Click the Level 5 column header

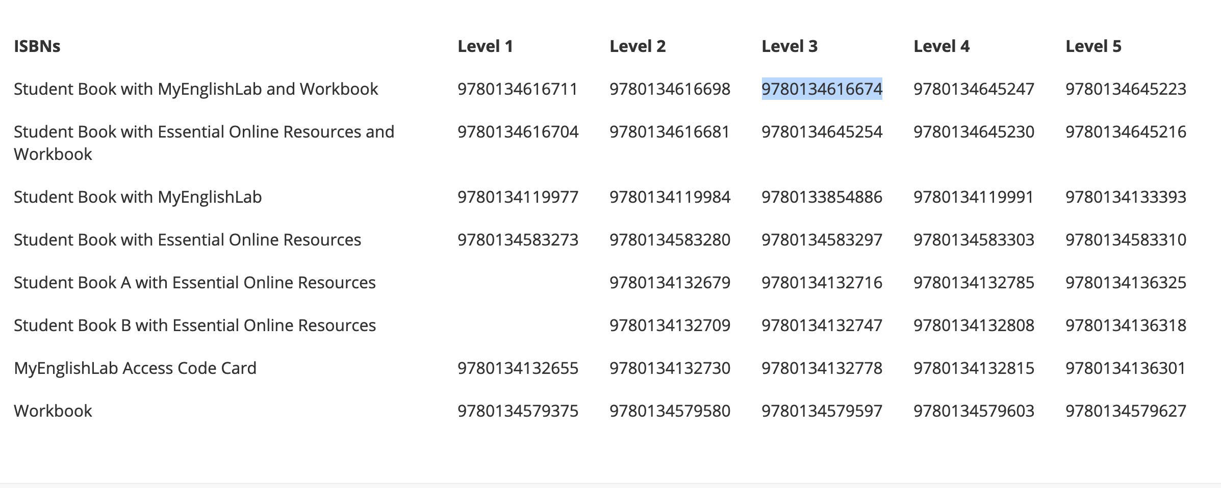coord(1093,46)
